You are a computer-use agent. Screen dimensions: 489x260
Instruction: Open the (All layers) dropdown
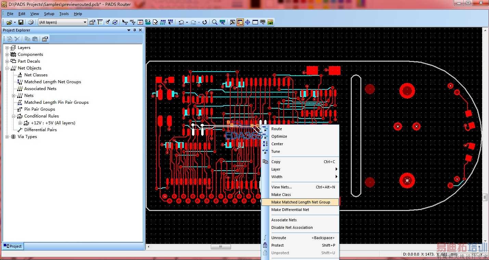[85, 22]
